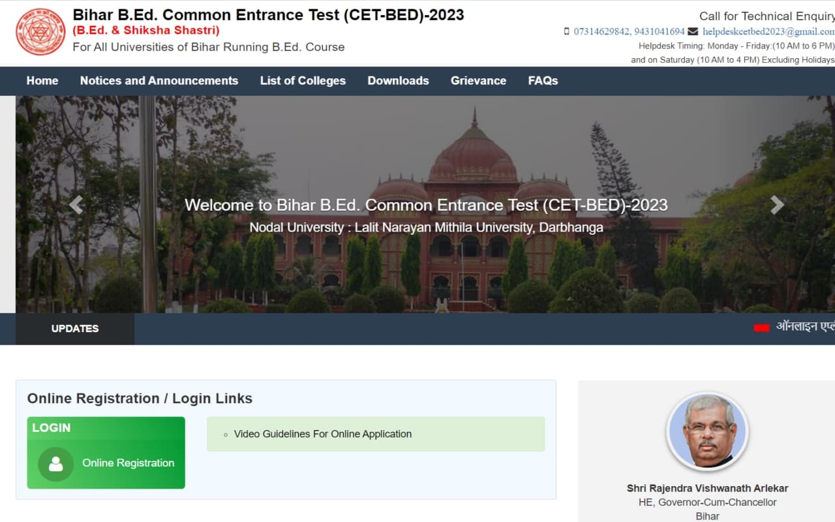
Task: Click the Governor Rajendra Arlekar photo
Action: tap(707, 432)
